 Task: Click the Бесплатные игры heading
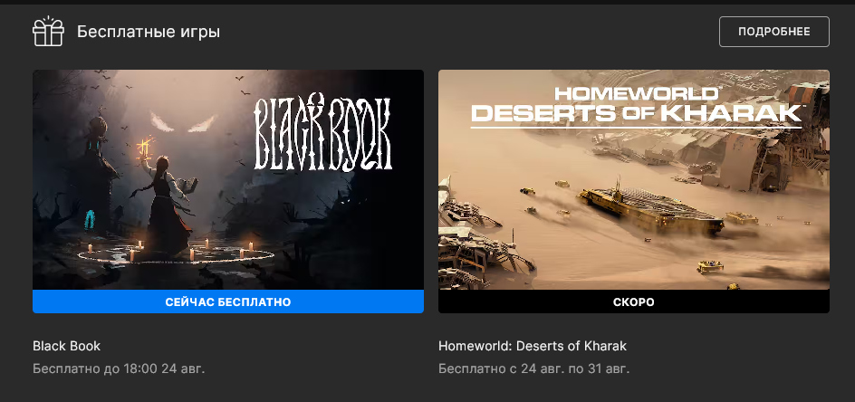(x=149, y=33)
